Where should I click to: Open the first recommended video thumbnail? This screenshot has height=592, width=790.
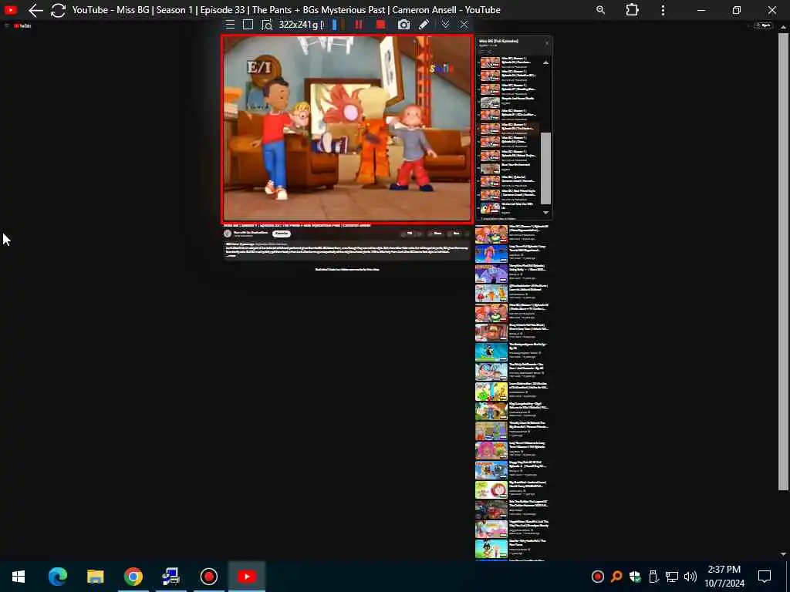pos(491,234)
